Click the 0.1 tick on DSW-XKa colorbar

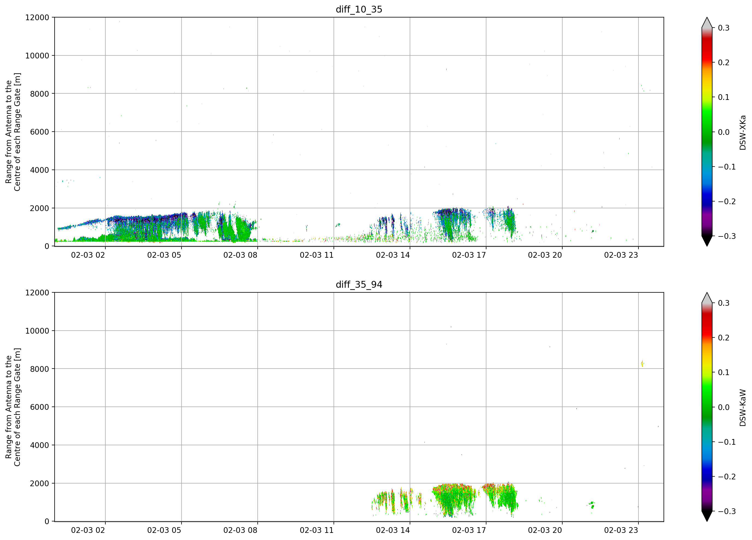click(724, 97)
